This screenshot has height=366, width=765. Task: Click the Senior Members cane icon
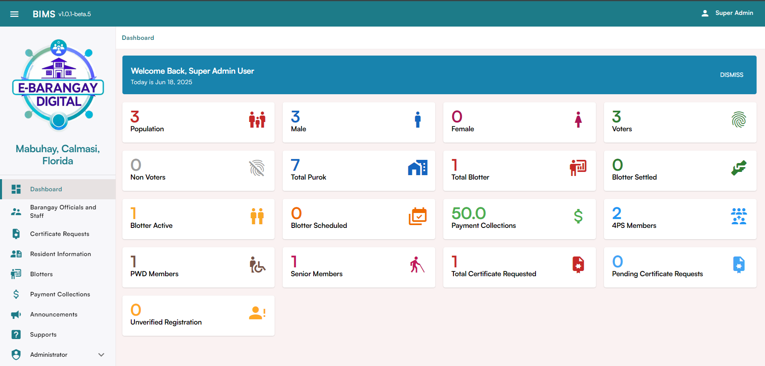coord(418,265)
